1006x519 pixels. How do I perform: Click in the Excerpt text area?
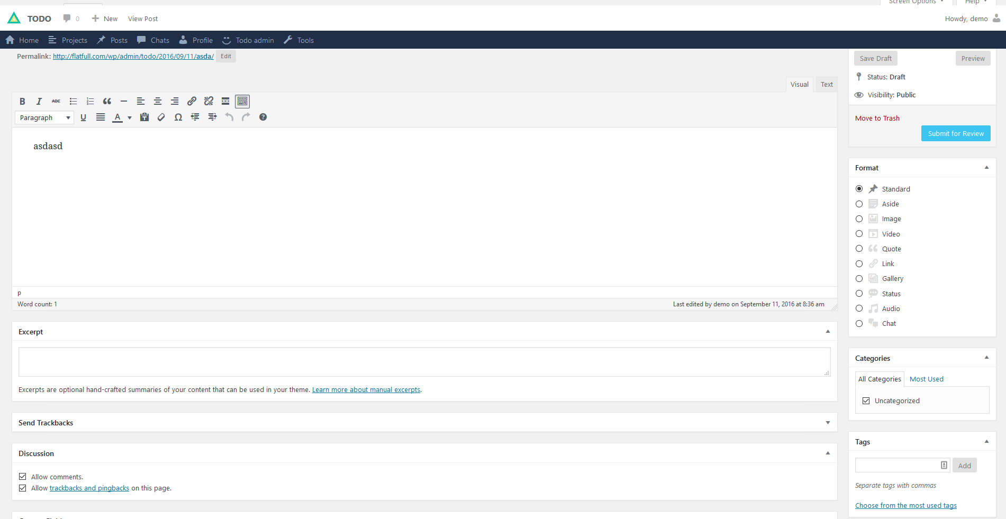(x=424, y=362)
